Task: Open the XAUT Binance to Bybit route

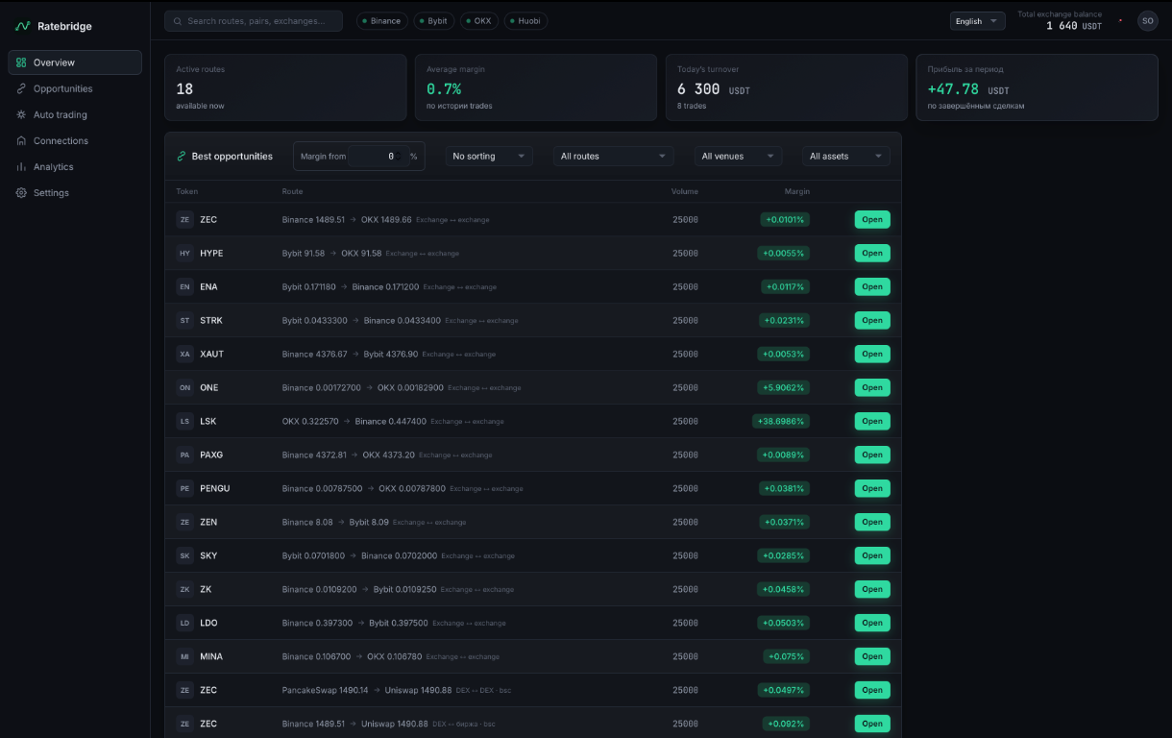Action: (872, 354)
